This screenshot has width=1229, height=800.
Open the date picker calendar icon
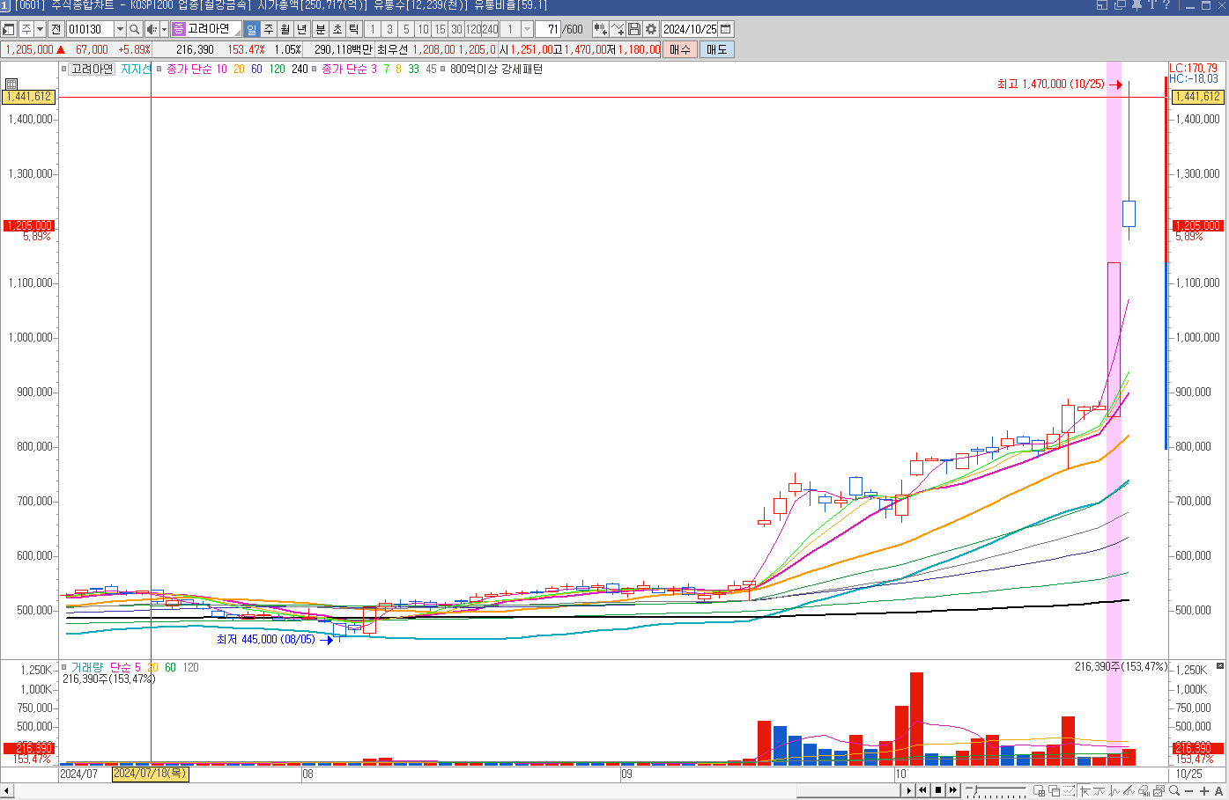tap(726, 29)
